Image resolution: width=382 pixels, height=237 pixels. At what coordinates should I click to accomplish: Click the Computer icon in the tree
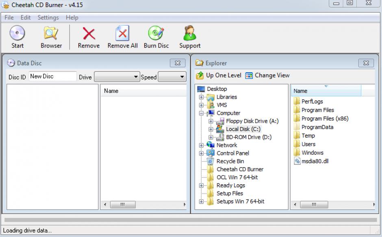[211, 113]
